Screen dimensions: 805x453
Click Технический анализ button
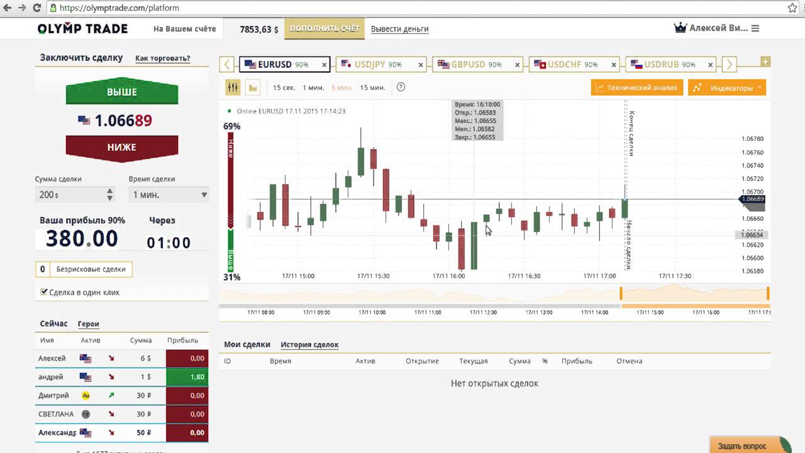point(637,87)
